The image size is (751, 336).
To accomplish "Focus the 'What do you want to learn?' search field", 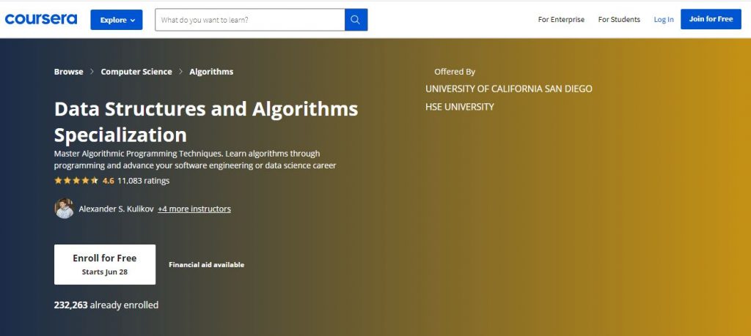I will click(x=249, y=20).
